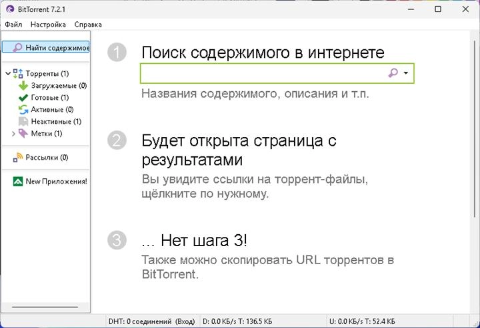Open the Справка menu
Image resolution: width=480 pixels, height=328 pixels.
tap(88, 25)
